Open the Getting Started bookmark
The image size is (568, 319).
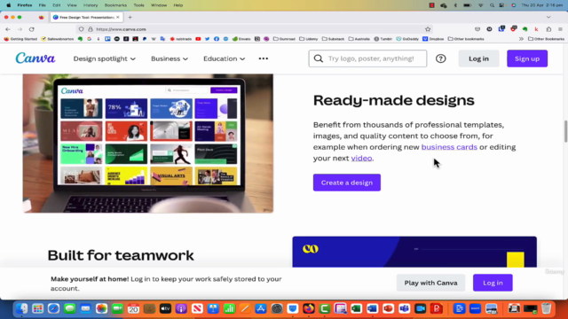click(20, 39)
